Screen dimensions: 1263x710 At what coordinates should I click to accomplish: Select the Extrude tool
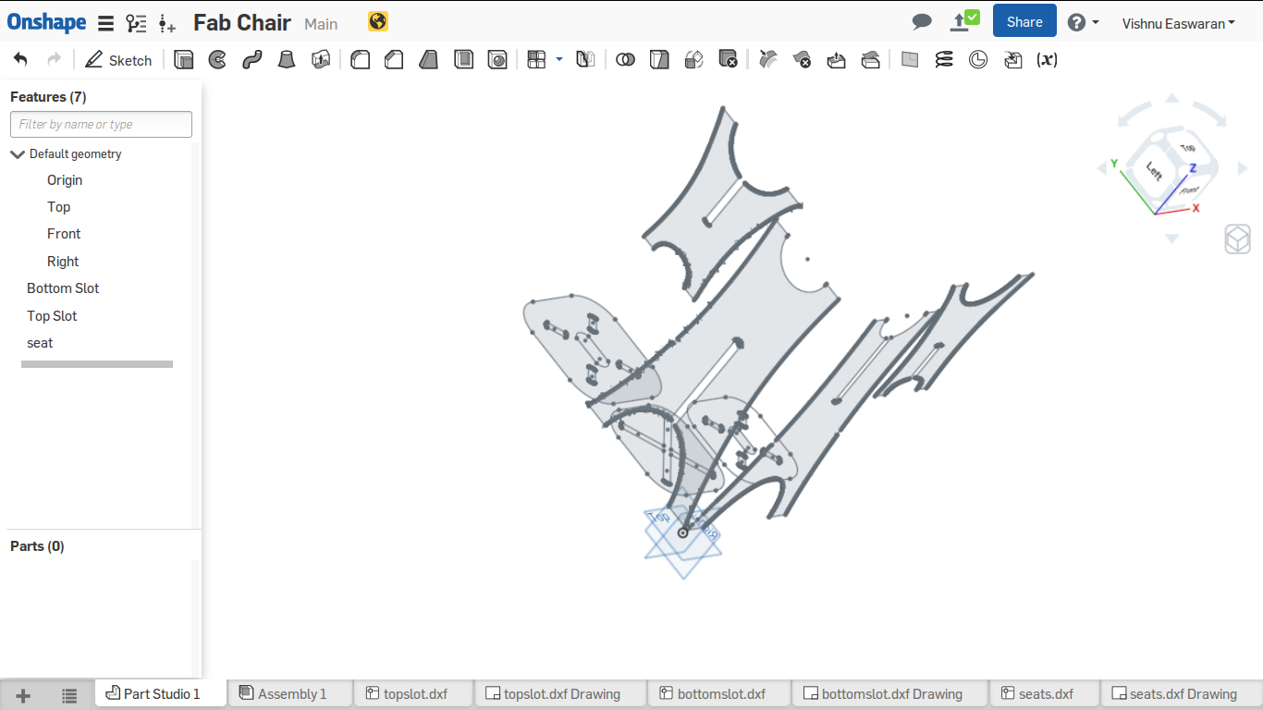click(x=184, y=60)
